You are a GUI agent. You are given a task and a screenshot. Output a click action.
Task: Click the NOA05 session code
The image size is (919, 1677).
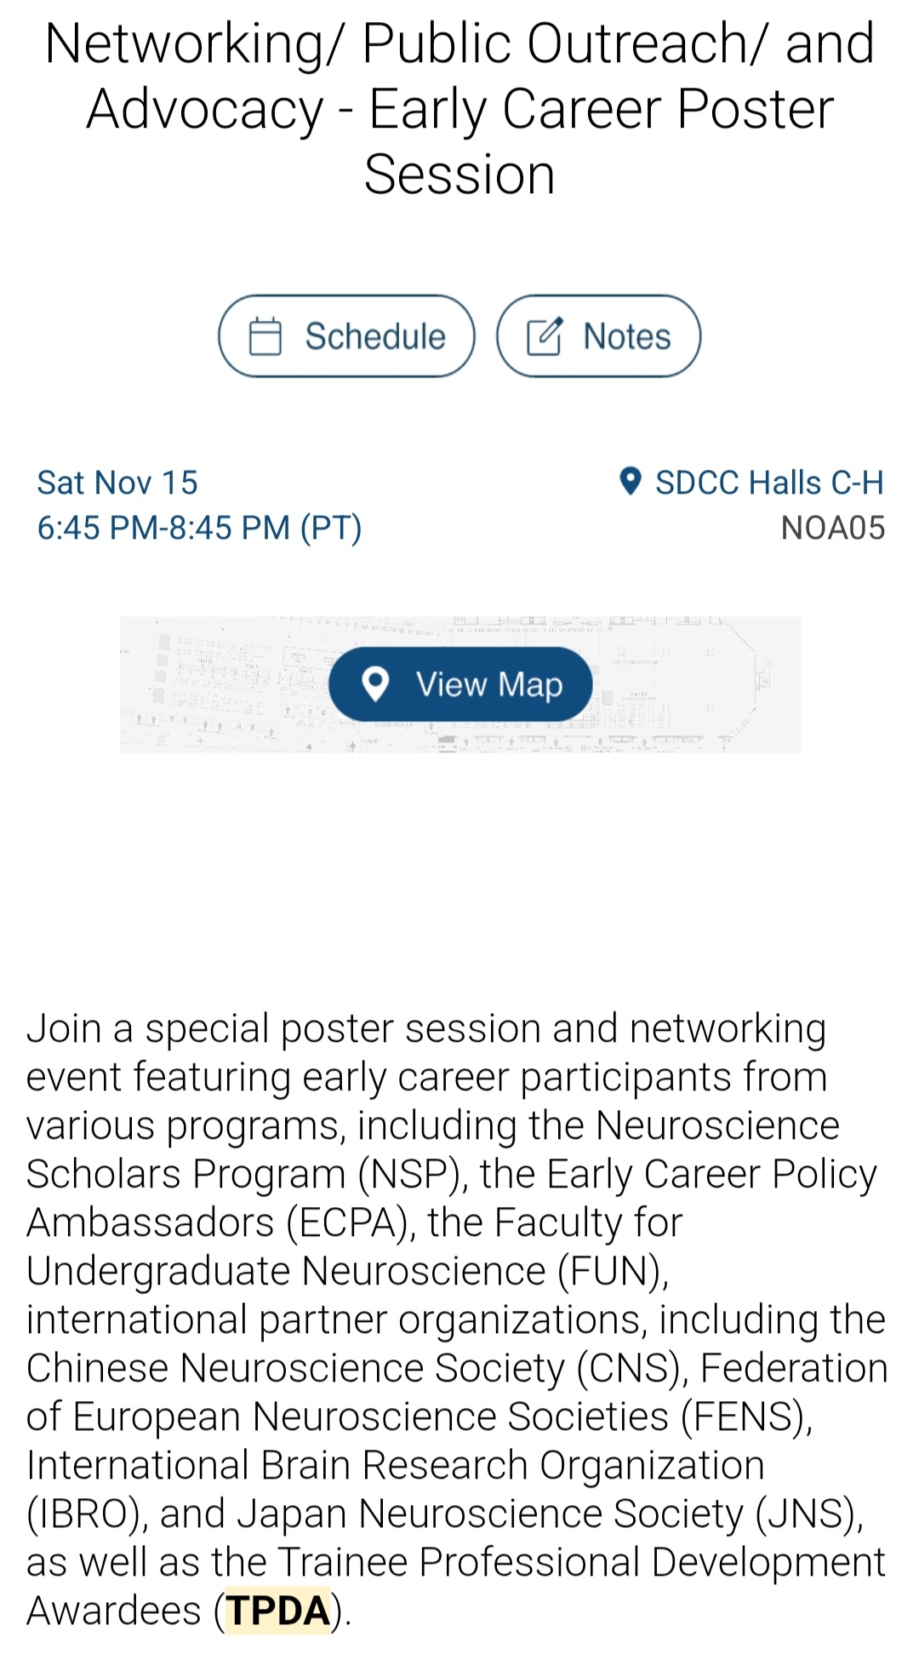point(832,528)
